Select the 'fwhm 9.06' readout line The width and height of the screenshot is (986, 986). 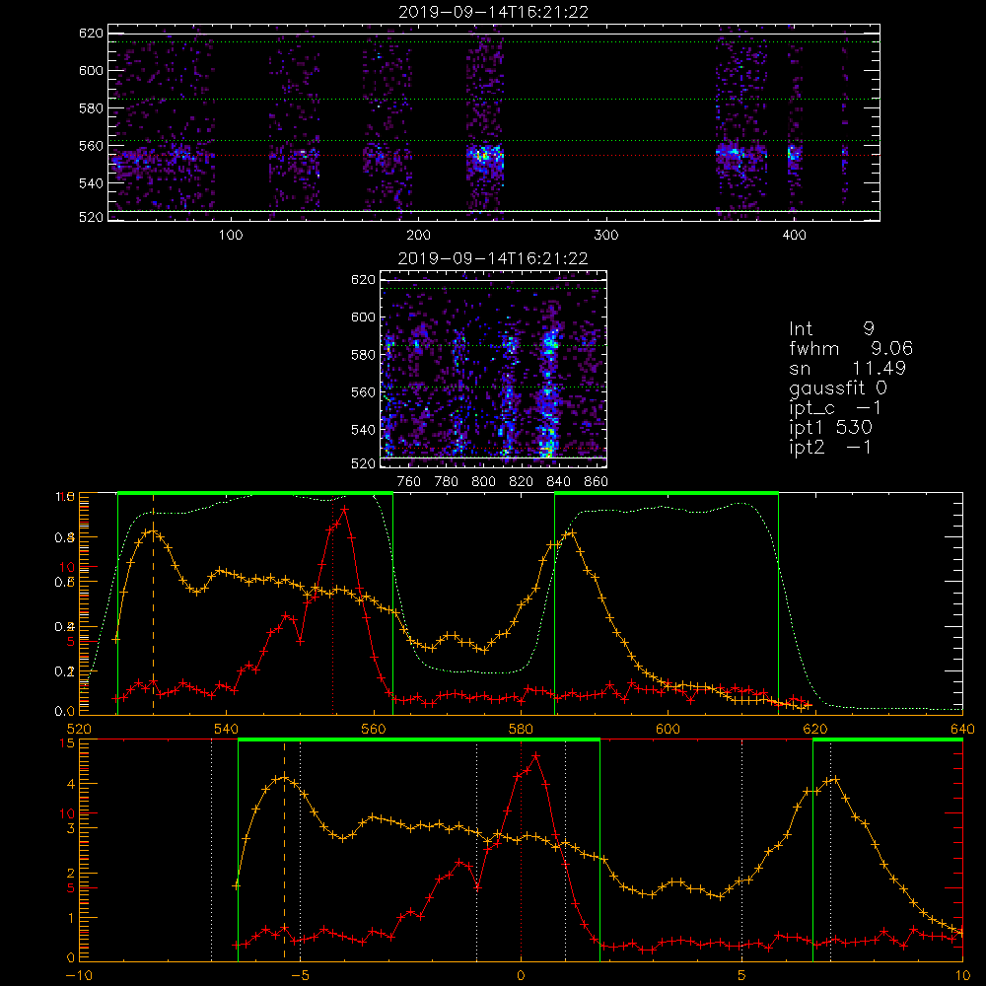click(851, 348)
